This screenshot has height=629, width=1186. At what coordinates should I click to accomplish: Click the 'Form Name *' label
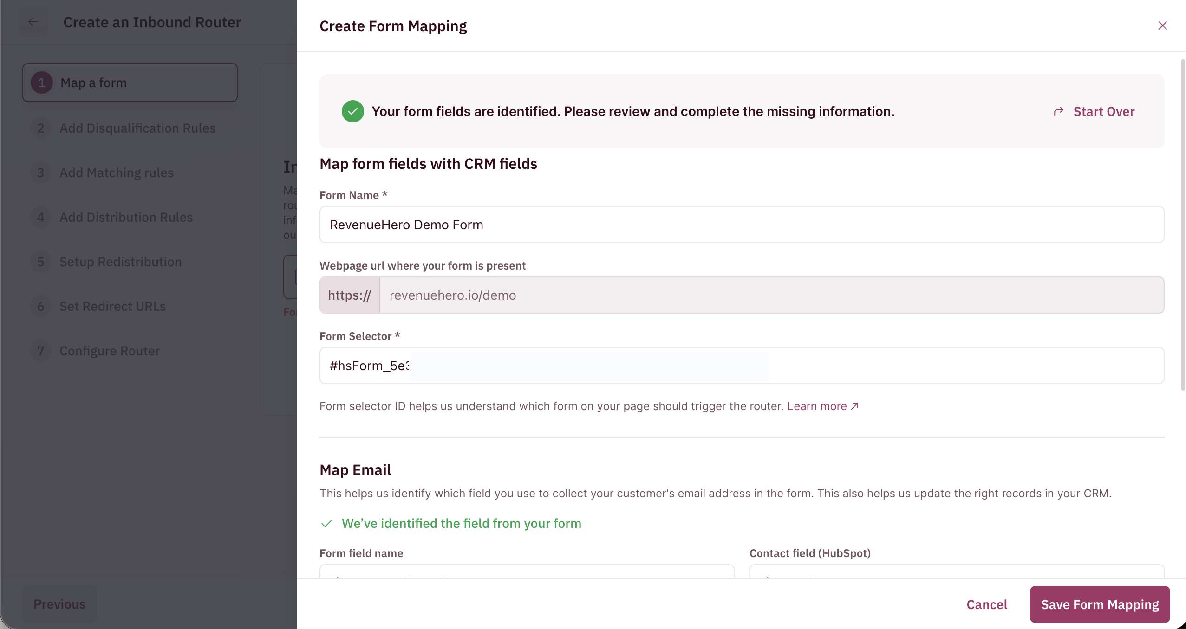click(353, 195)
